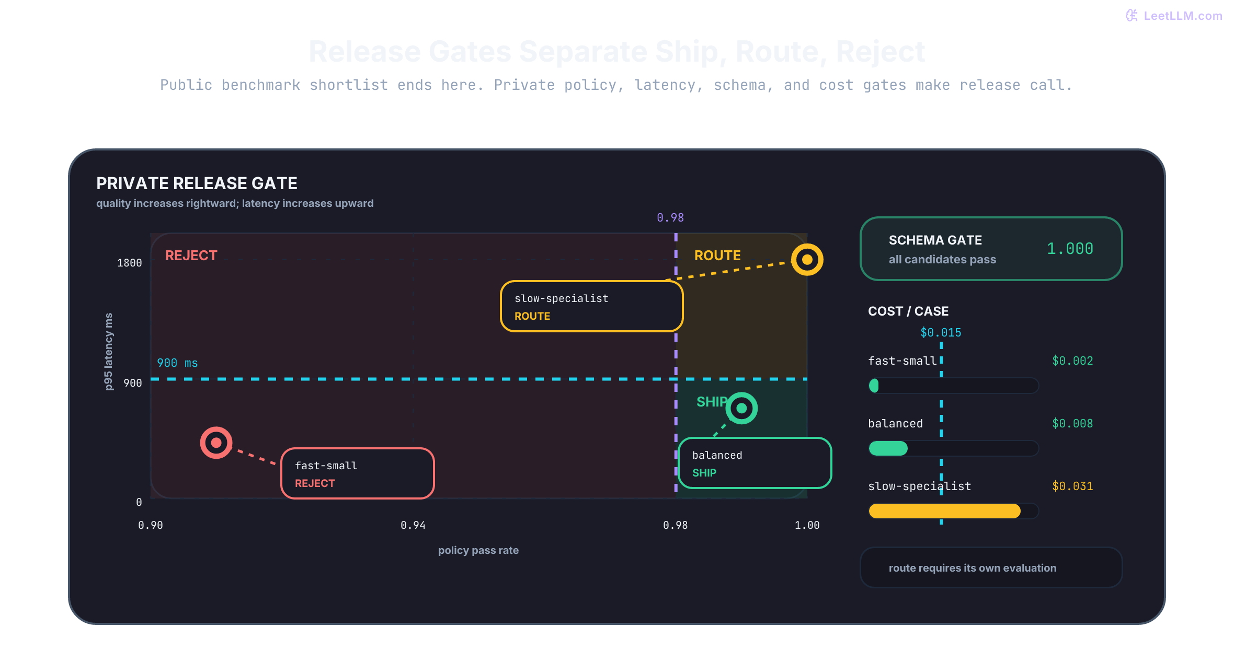
Task: Click the LeetLLM brain logo icon
Action: coord(1132,16)
